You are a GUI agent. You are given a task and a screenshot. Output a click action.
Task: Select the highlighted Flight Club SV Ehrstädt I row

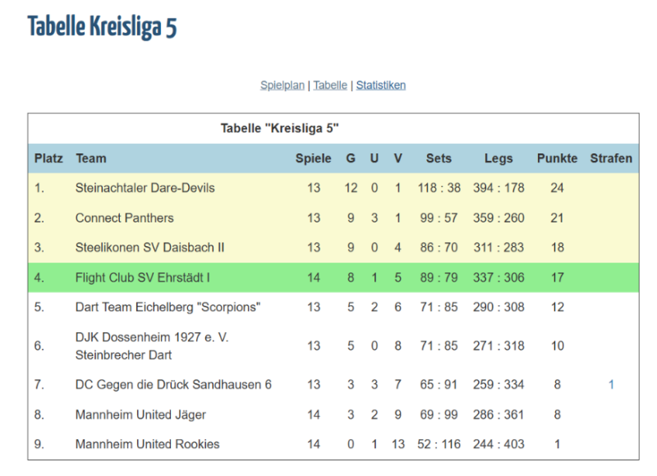tap(333, 277)
